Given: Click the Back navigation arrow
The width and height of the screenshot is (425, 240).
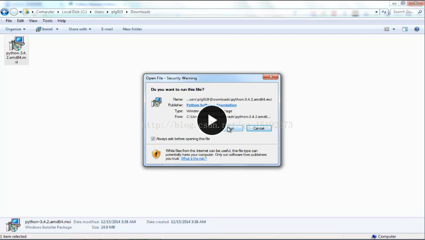Looking at the screenshot, I should tap(5, 12).
